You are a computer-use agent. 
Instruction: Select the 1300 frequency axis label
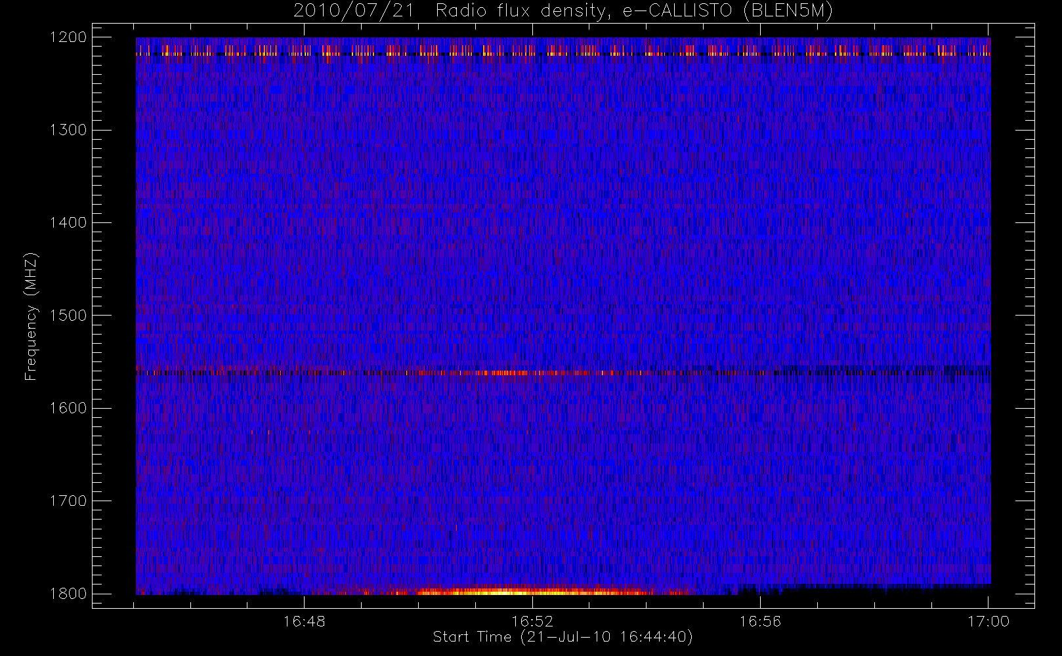pyautogui.click(x=69, y=130)
